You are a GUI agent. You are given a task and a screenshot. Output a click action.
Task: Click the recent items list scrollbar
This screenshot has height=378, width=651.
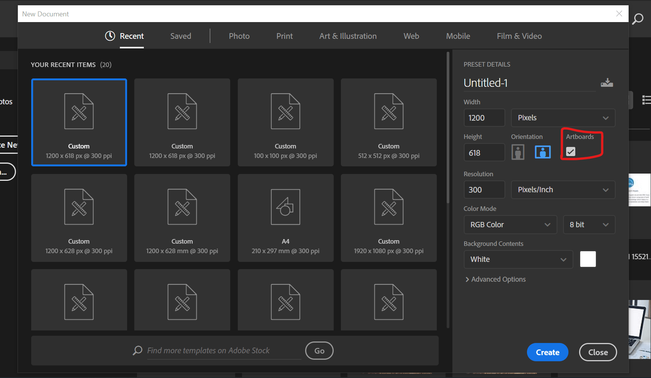(448, 128)
